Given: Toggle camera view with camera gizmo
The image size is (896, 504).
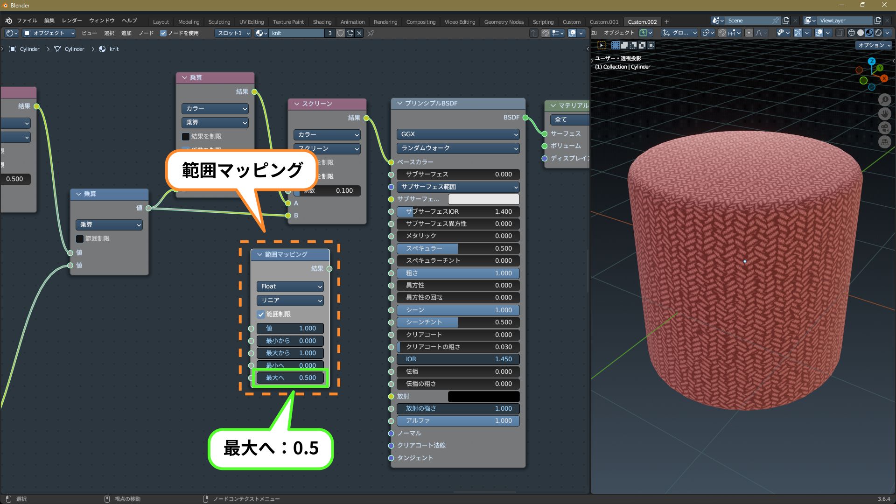Looking at the screenshot, I should [884, 128].
